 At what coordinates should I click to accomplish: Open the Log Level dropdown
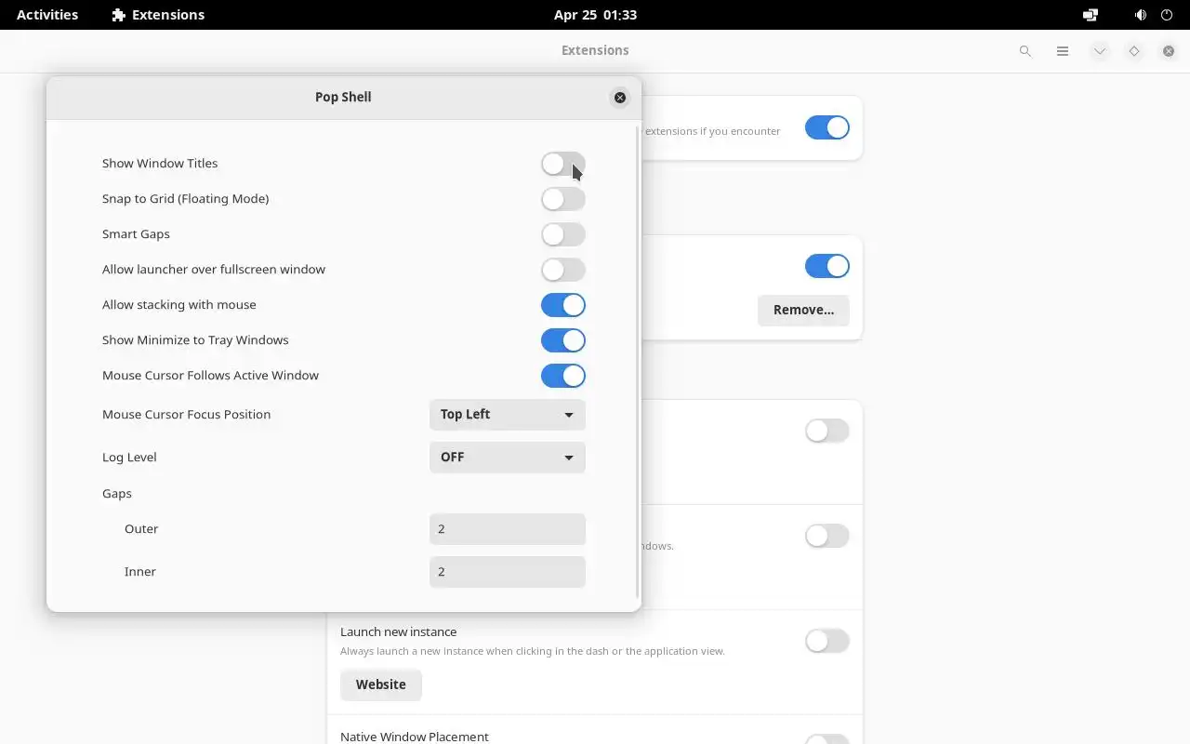(x=508, y=458)
